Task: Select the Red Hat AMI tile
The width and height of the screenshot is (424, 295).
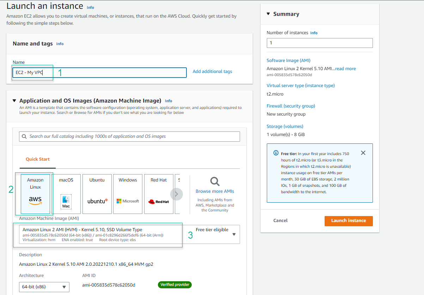Action: [x=159, y=194]
